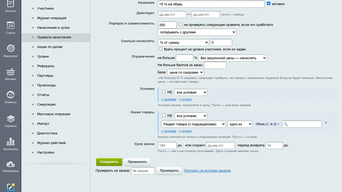Click the green Сохранить button
This screenshot has width=342, height=192.
click(x=109, y=162)
